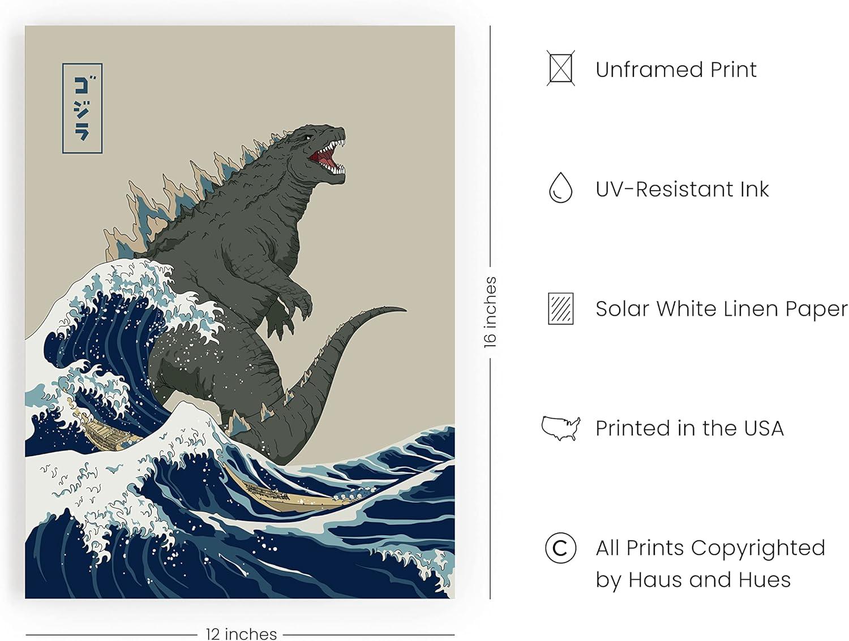Viewport: 849px width, 641px height.
Task: Open the Godzilla wave poster thumbnail
Action: coord(240,312)
